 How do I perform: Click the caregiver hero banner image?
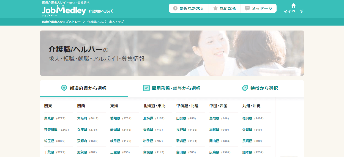[172, 53]
